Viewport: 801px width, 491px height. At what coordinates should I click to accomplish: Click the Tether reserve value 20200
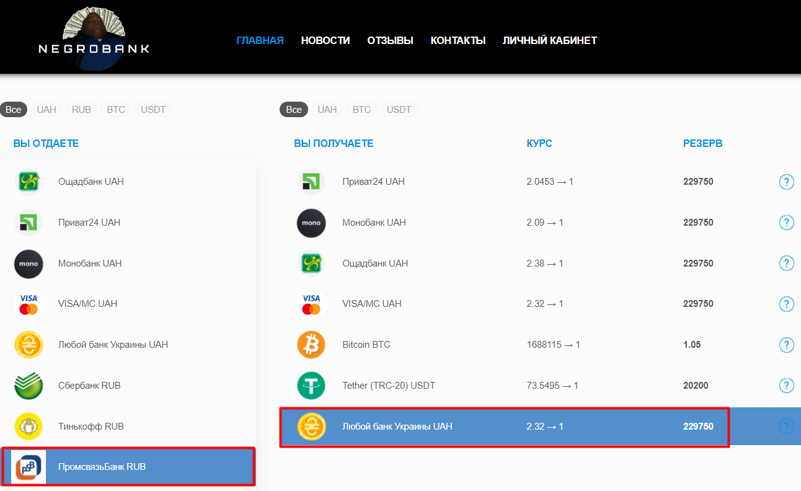pyautogui.click(x=696, y=386)
